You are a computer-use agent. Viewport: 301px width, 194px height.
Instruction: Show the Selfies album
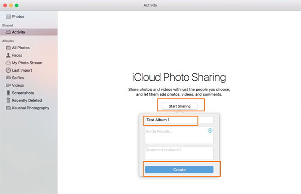pyautogui.click(x=29, y=78)
